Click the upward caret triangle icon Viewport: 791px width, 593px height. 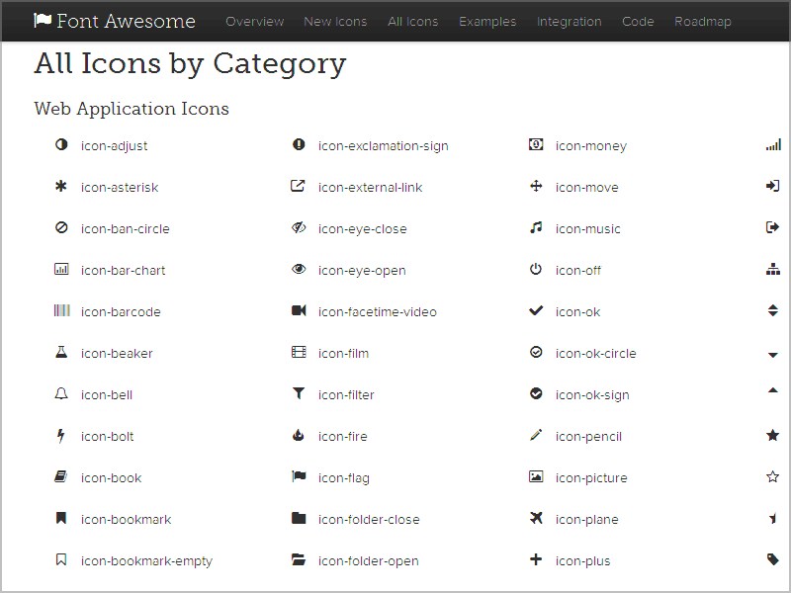coord(773,389)
